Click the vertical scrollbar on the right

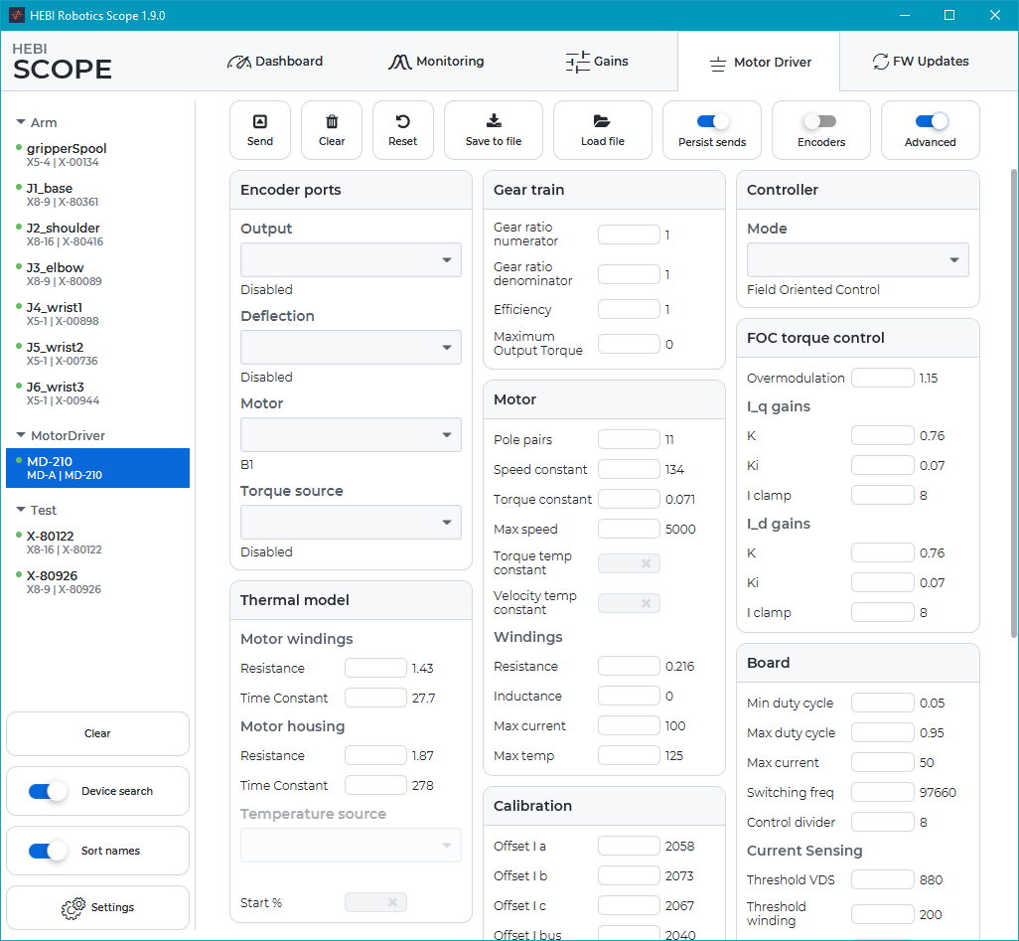pyautogui.click(x=1013, y=397)
